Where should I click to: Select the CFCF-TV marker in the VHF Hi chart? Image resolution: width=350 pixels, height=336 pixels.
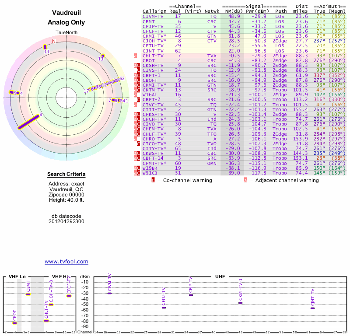(x=69, y=296)
